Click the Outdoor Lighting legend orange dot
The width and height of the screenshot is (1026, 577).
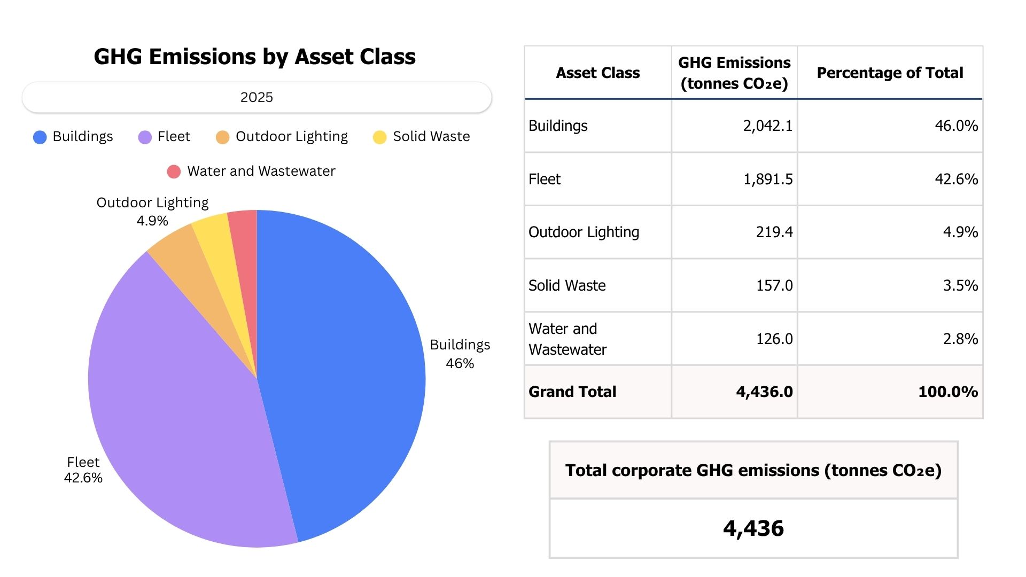tap(223, 137)
